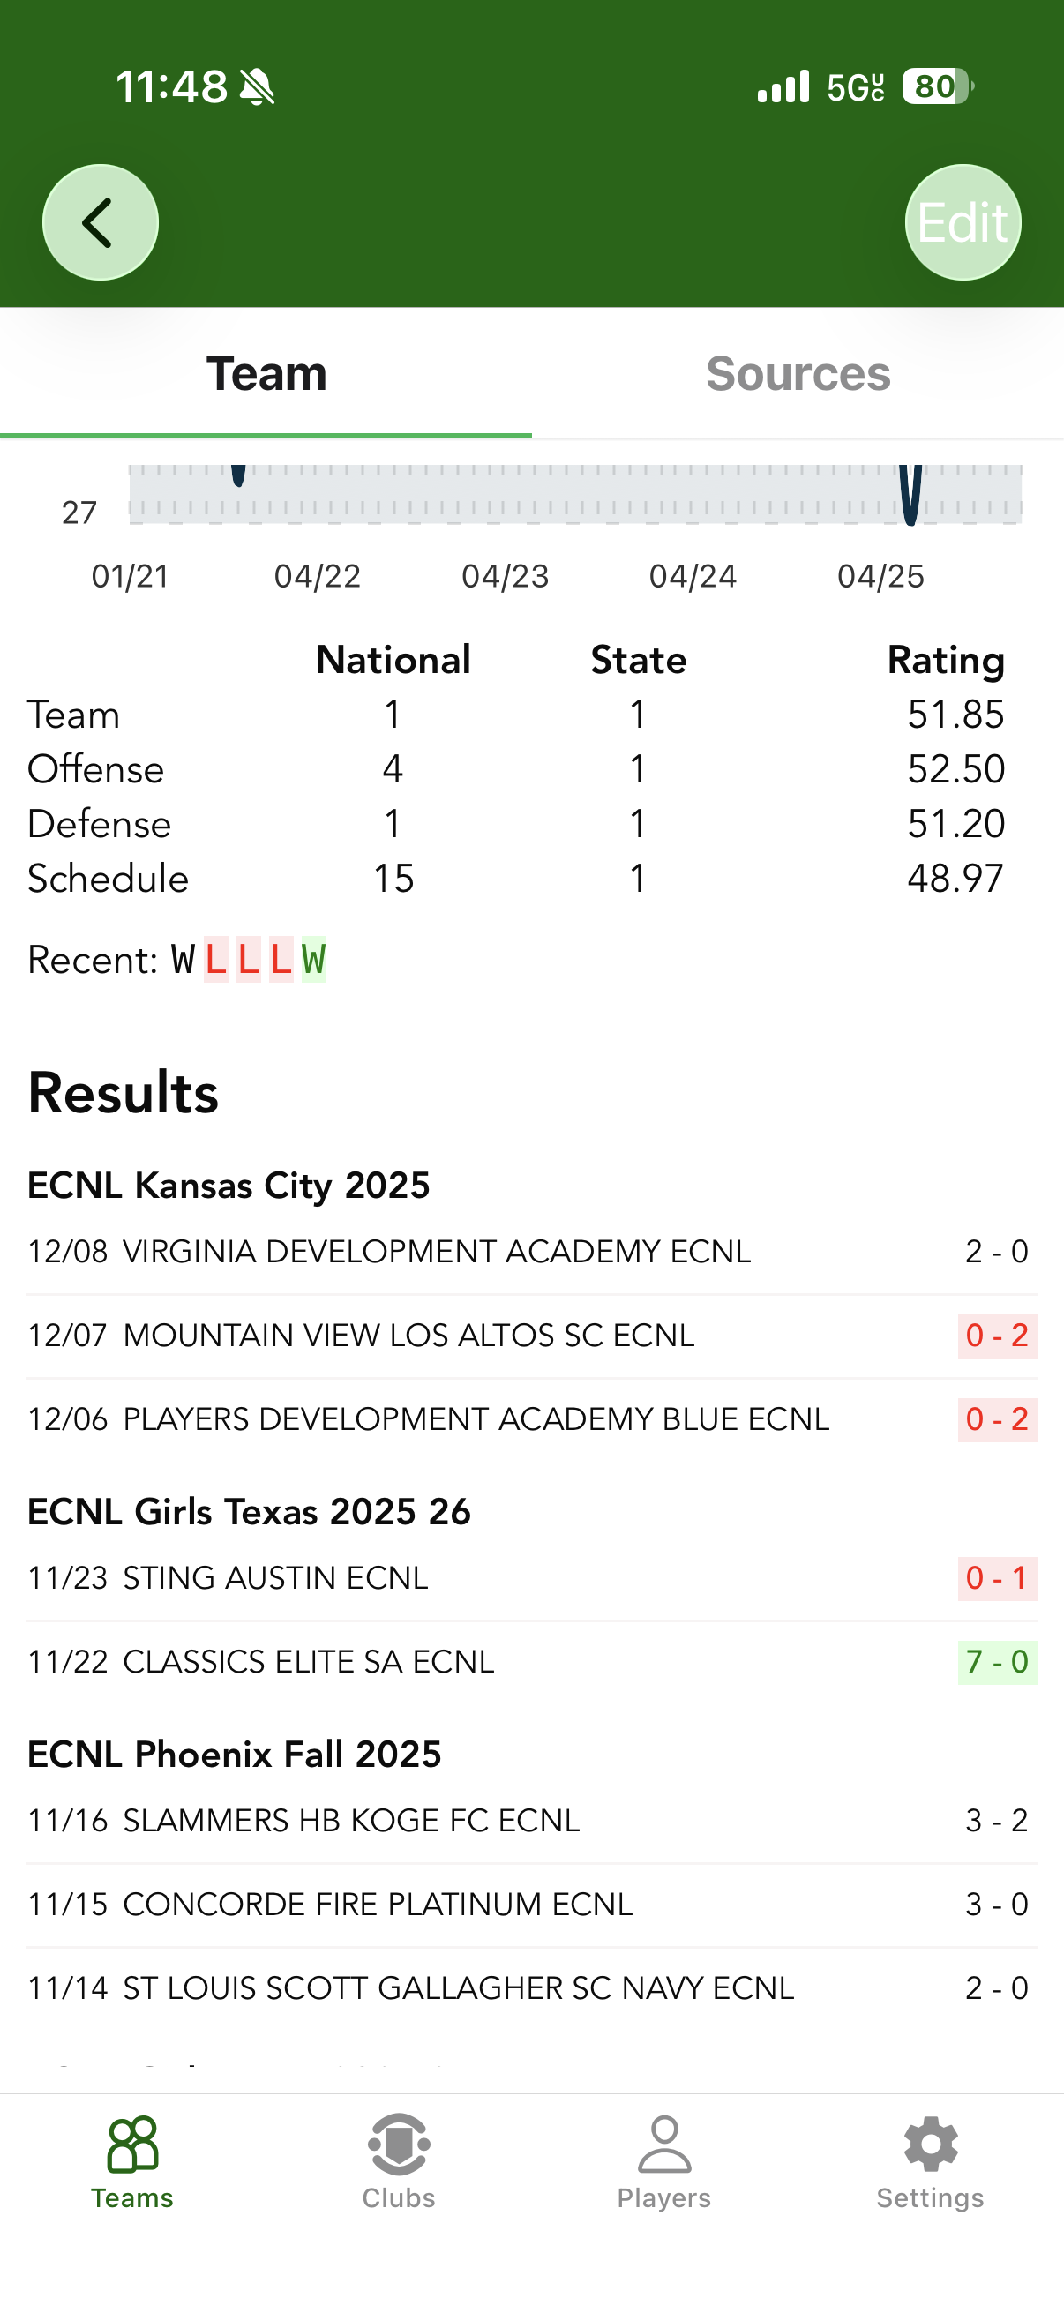Image resolution: width=1064 pixels, height=2313 pixels.
Task: Tap the ECNL Phoenix Fall 2025 heading
Action: 235,1754
